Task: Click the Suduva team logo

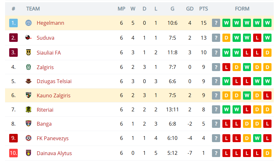Action: point(29,37)
